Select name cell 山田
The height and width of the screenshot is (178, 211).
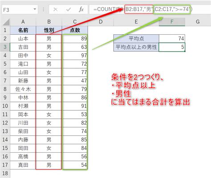pyautogui.click(x=23, y=72)
